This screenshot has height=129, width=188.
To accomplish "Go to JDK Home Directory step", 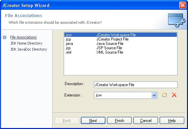I will click(26, 43).
